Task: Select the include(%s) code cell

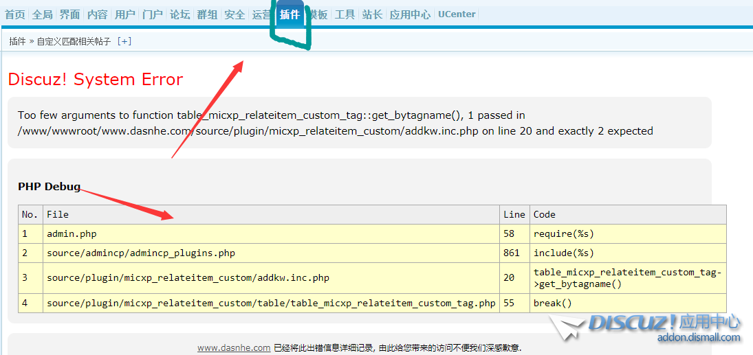Action: pyautogui.click(x=628, y=253)
